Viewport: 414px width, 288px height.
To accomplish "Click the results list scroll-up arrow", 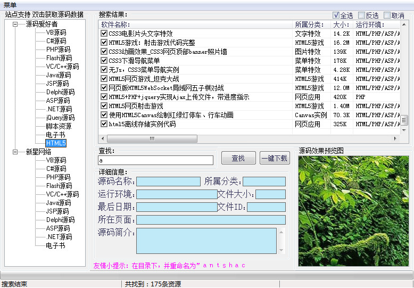I will point(404,24).
